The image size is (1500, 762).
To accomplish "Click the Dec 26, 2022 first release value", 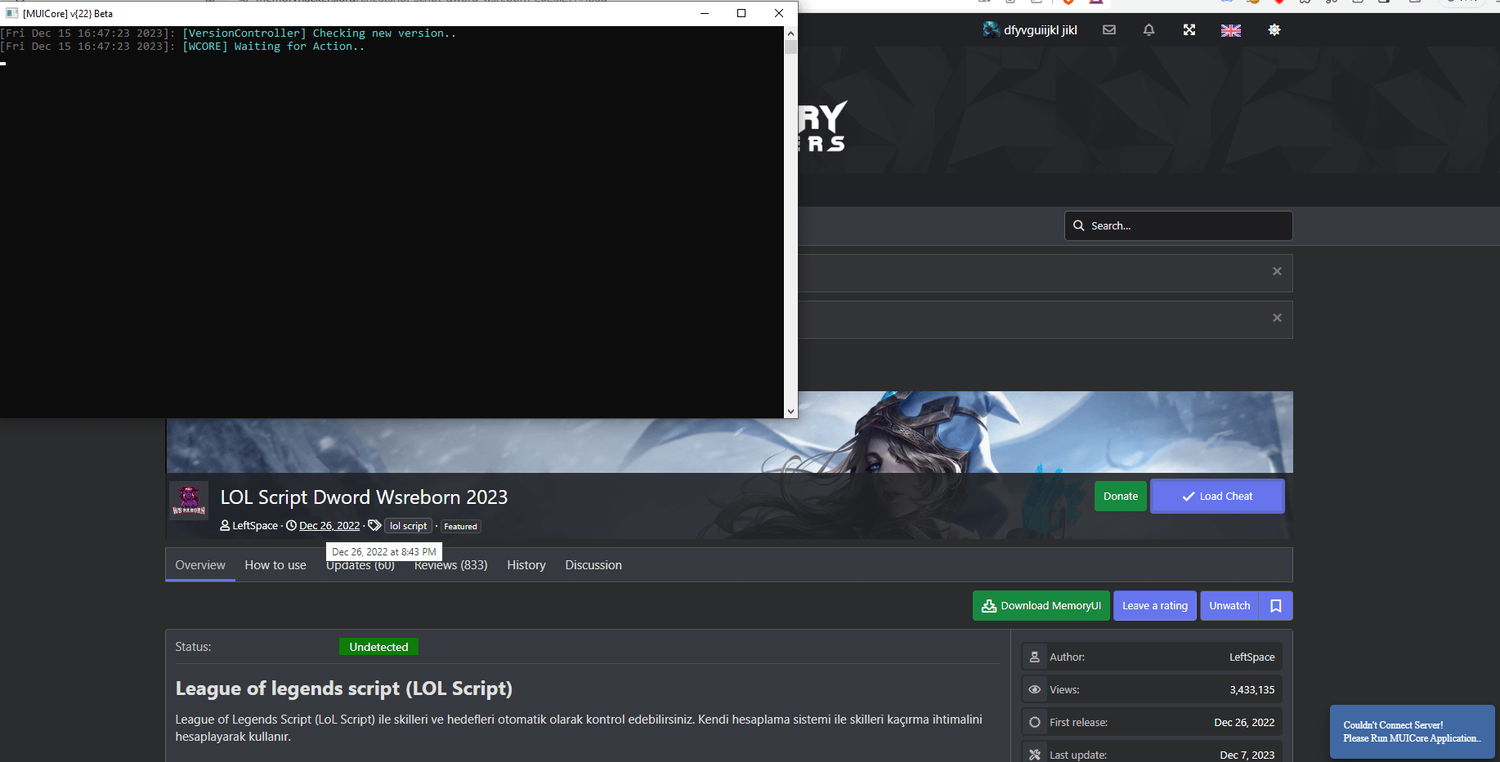I will point(1244,722).
